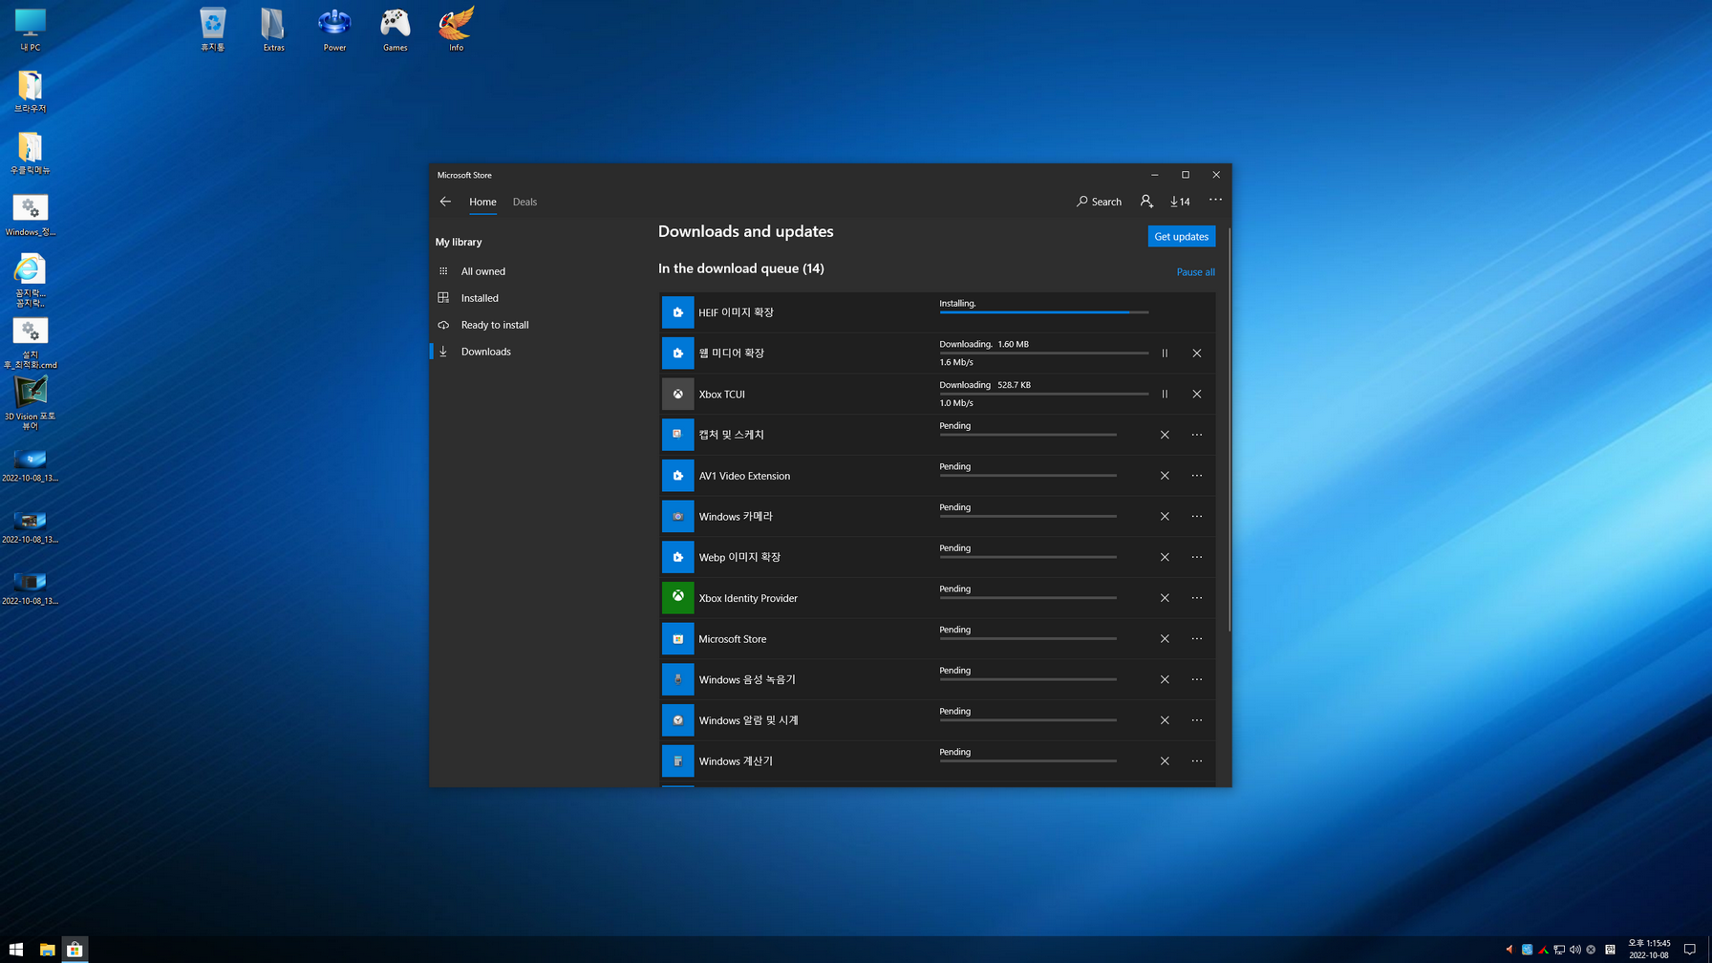Cancel the Windows 음성 녹음기 download
Screen dimensions: 1712x963
click(x=1165, y=679)
